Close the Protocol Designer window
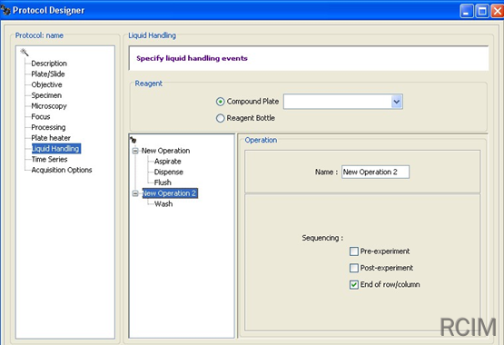Screen dimensions: 504x345 (498, 11)
